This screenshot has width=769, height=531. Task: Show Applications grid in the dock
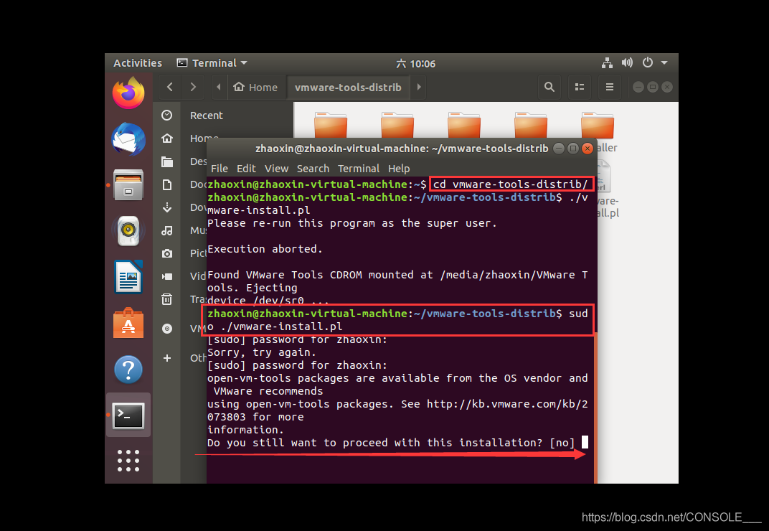[x=128, y=461]
